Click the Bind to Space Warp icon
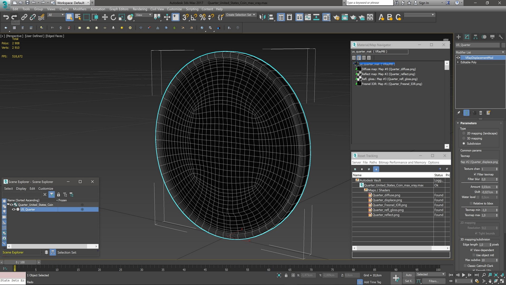Viewport: 506px width, 285px height. [41, 17]
